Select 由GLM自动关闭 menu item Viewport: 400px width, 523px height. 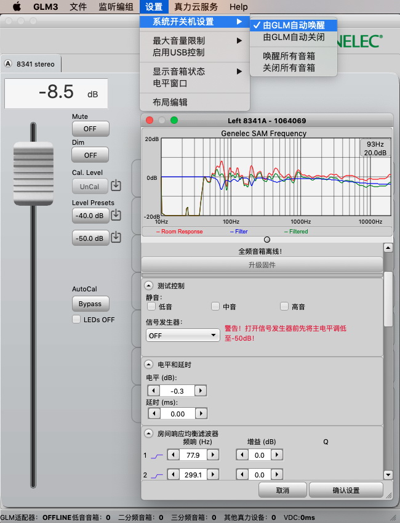point(294,37)
